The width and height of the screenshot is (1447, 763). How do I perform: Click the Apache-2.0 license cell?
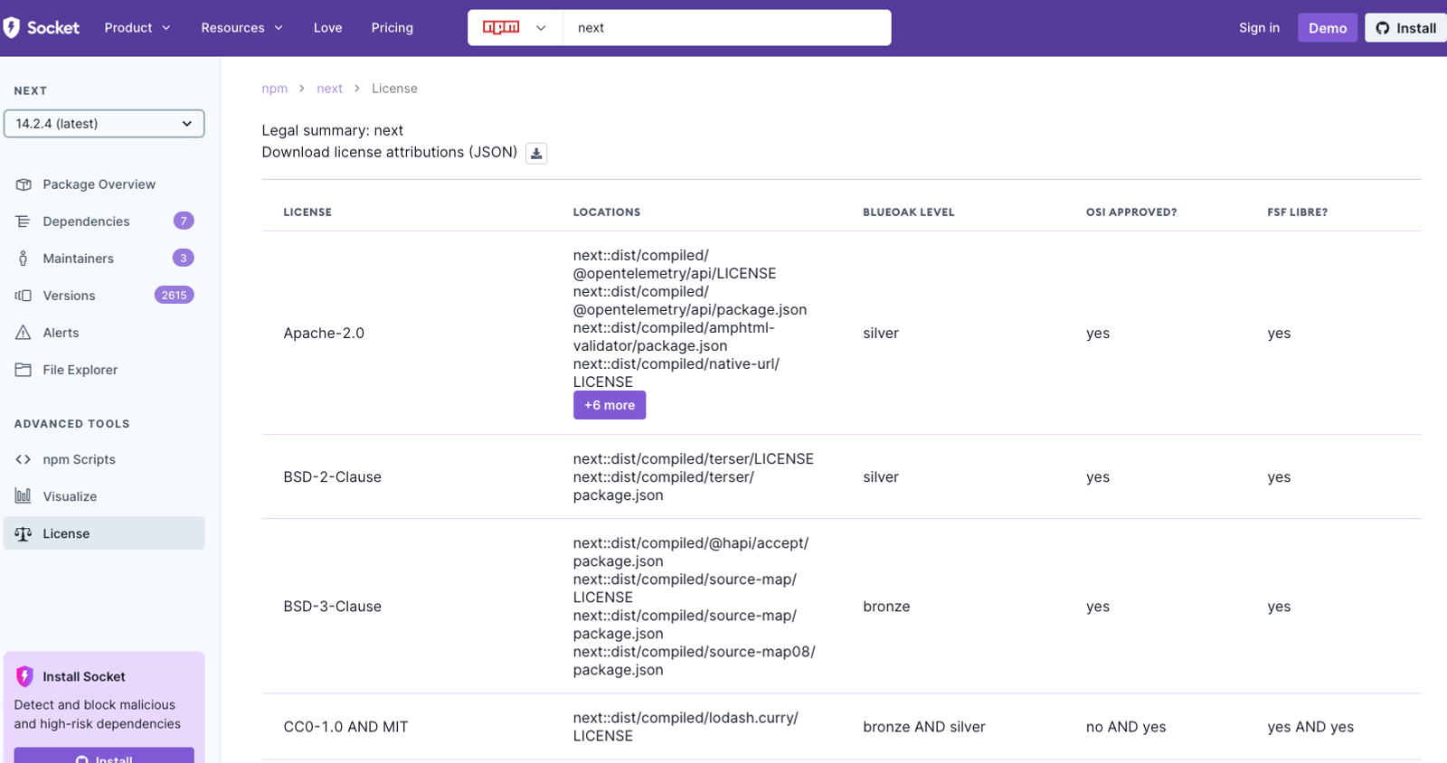point(324,334)
